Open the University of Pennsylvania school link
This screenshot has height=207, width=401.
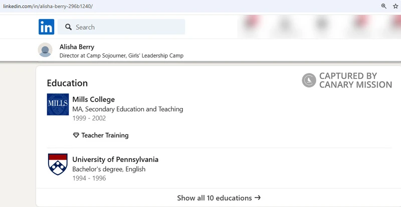115,159
